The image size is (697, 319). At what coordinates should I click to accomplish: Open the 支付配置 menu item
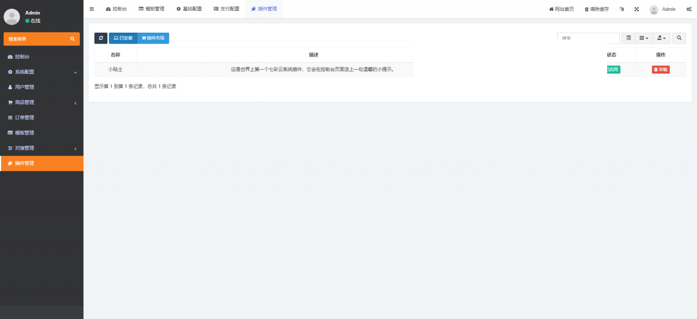(x=226, y=9)
